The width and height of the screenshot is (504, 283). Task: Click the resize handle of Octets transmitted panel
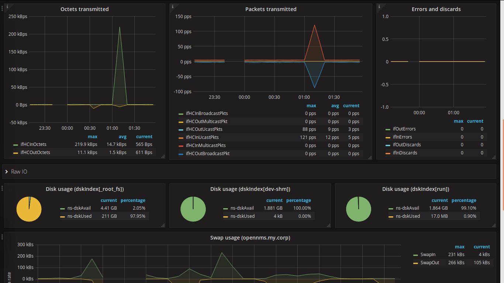click(x=163, y=156)
